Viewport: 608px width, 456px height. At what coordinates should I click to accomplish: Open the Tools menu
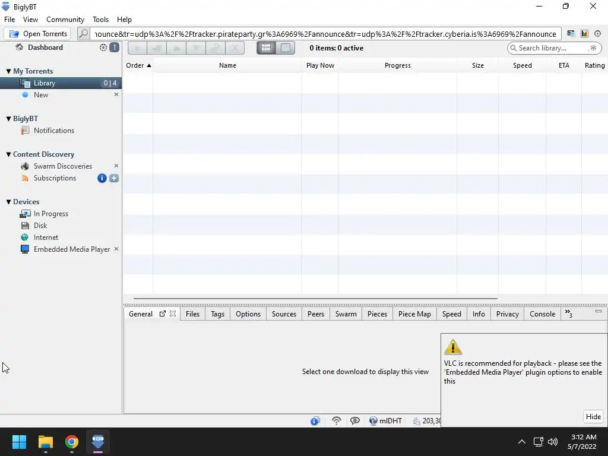tap(100, 20)
